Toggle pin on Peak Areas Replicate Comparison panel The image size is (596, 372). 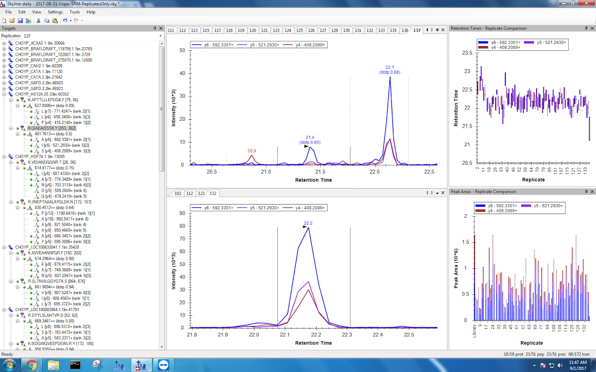(x=586, y=191)
